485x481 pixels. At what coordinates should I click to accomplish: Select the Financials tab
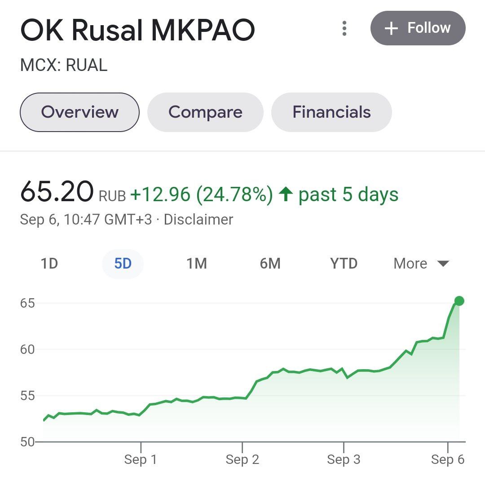331,112
